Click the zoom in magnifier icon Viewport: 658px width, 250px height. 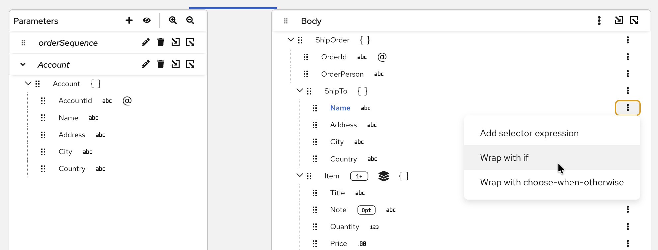pyautogui.click(x=173, y=21)
